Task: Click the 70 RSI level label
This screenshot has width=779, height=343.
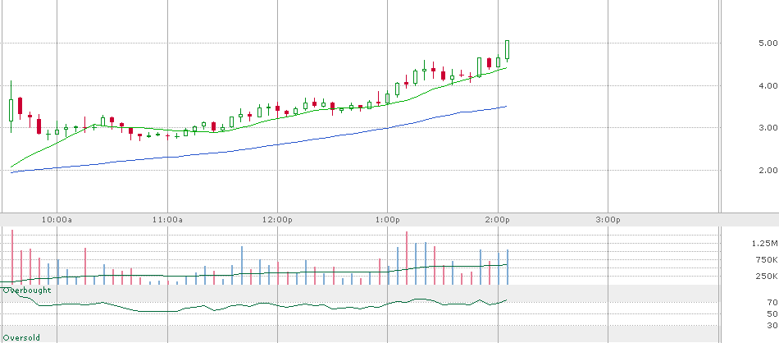Action: coord(772,302)
